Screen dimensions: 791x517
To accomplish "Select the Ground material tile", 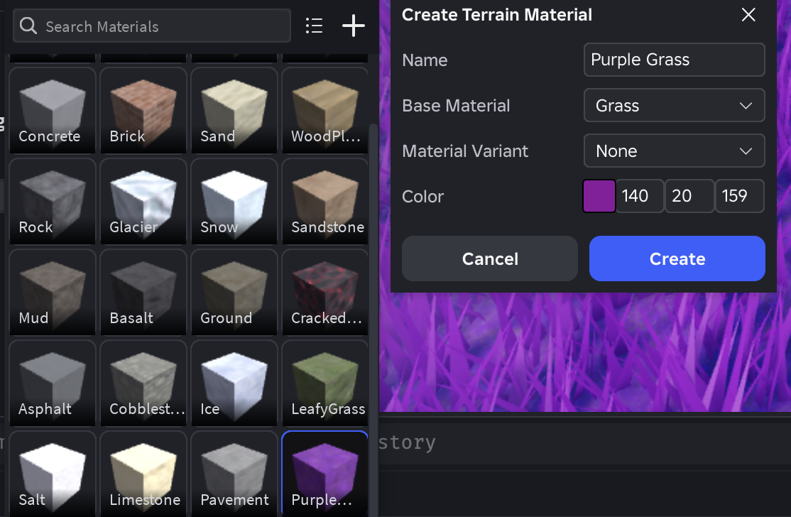I will (234, 292).
